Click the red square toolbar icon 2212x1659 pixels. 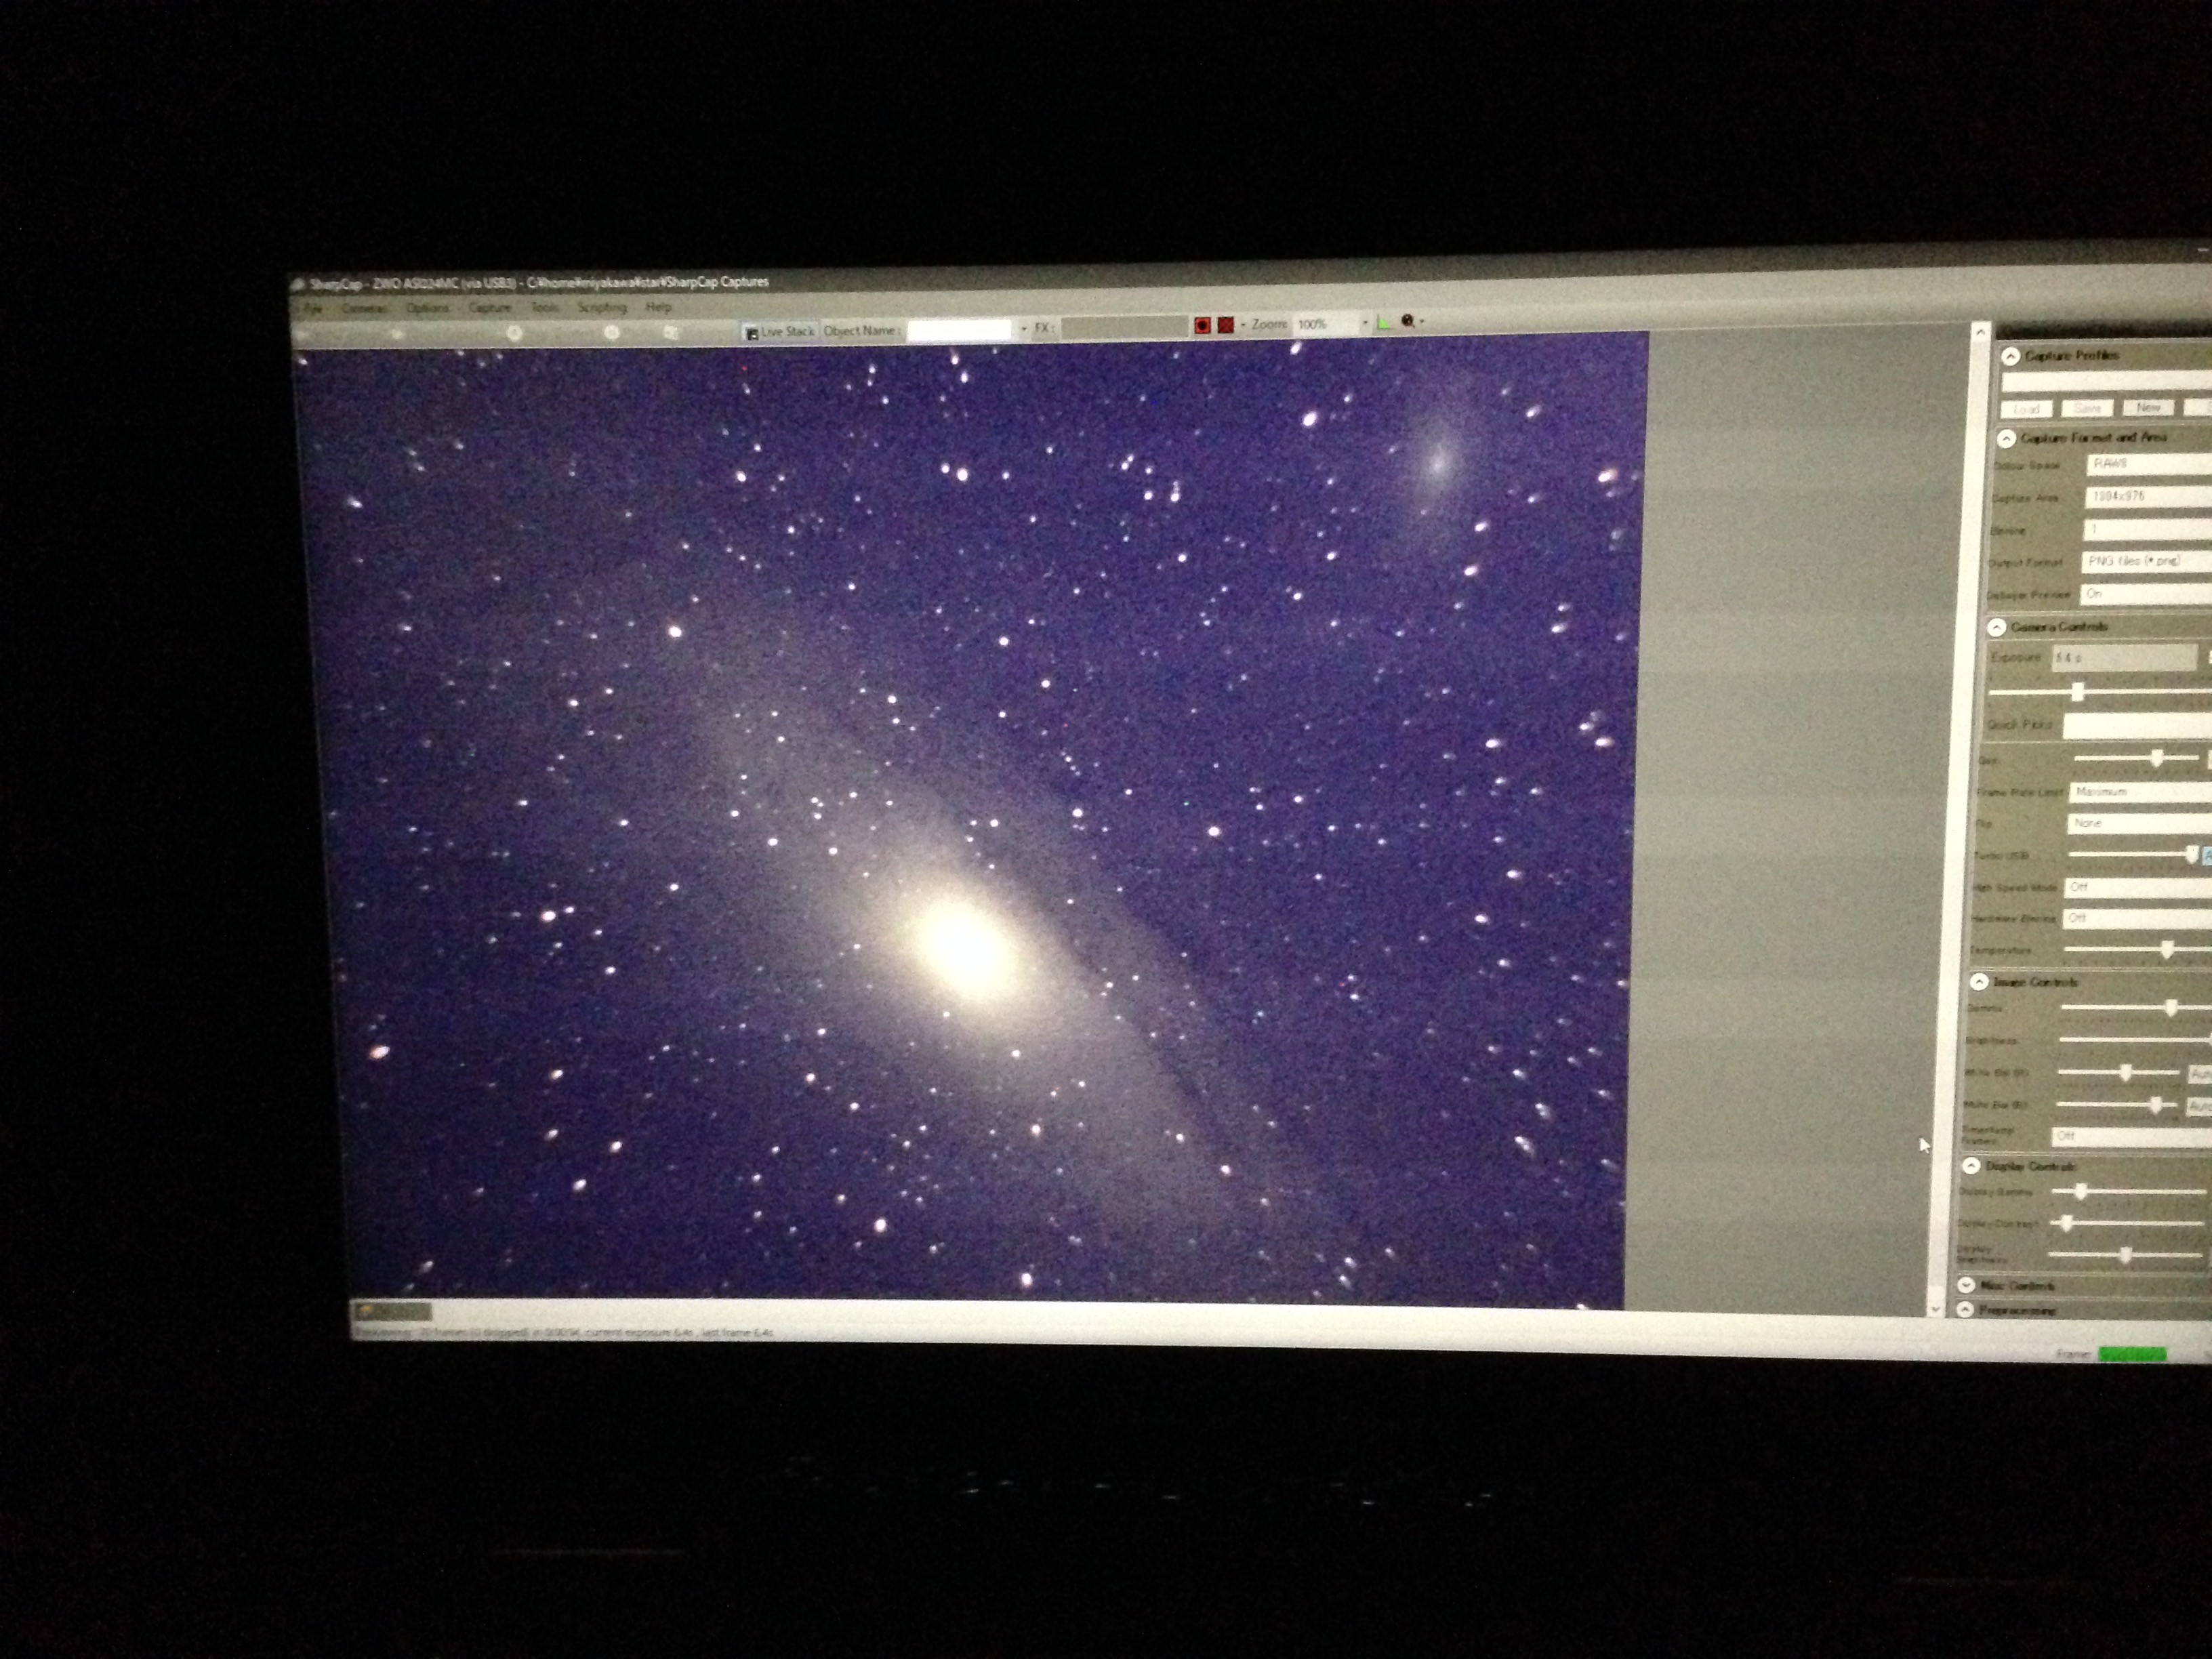point(1225,325)
